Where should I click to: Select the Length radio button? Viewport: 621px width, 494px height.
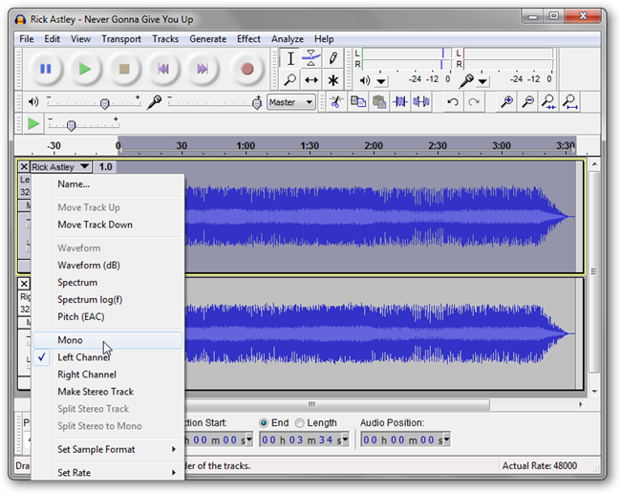coord(300,422)
